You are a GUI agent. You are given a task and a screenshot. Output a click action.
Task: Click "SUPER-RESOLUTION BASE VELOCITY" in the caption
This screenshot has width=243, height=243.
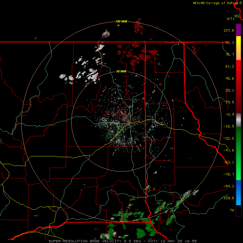[x=85, y=241]
